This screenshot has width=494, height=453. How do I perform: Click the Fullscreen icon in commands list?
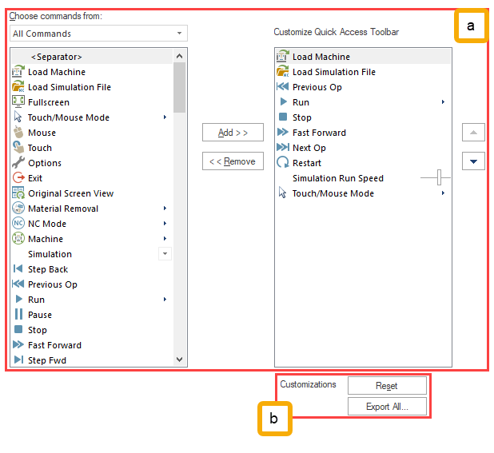click(18, 102)
